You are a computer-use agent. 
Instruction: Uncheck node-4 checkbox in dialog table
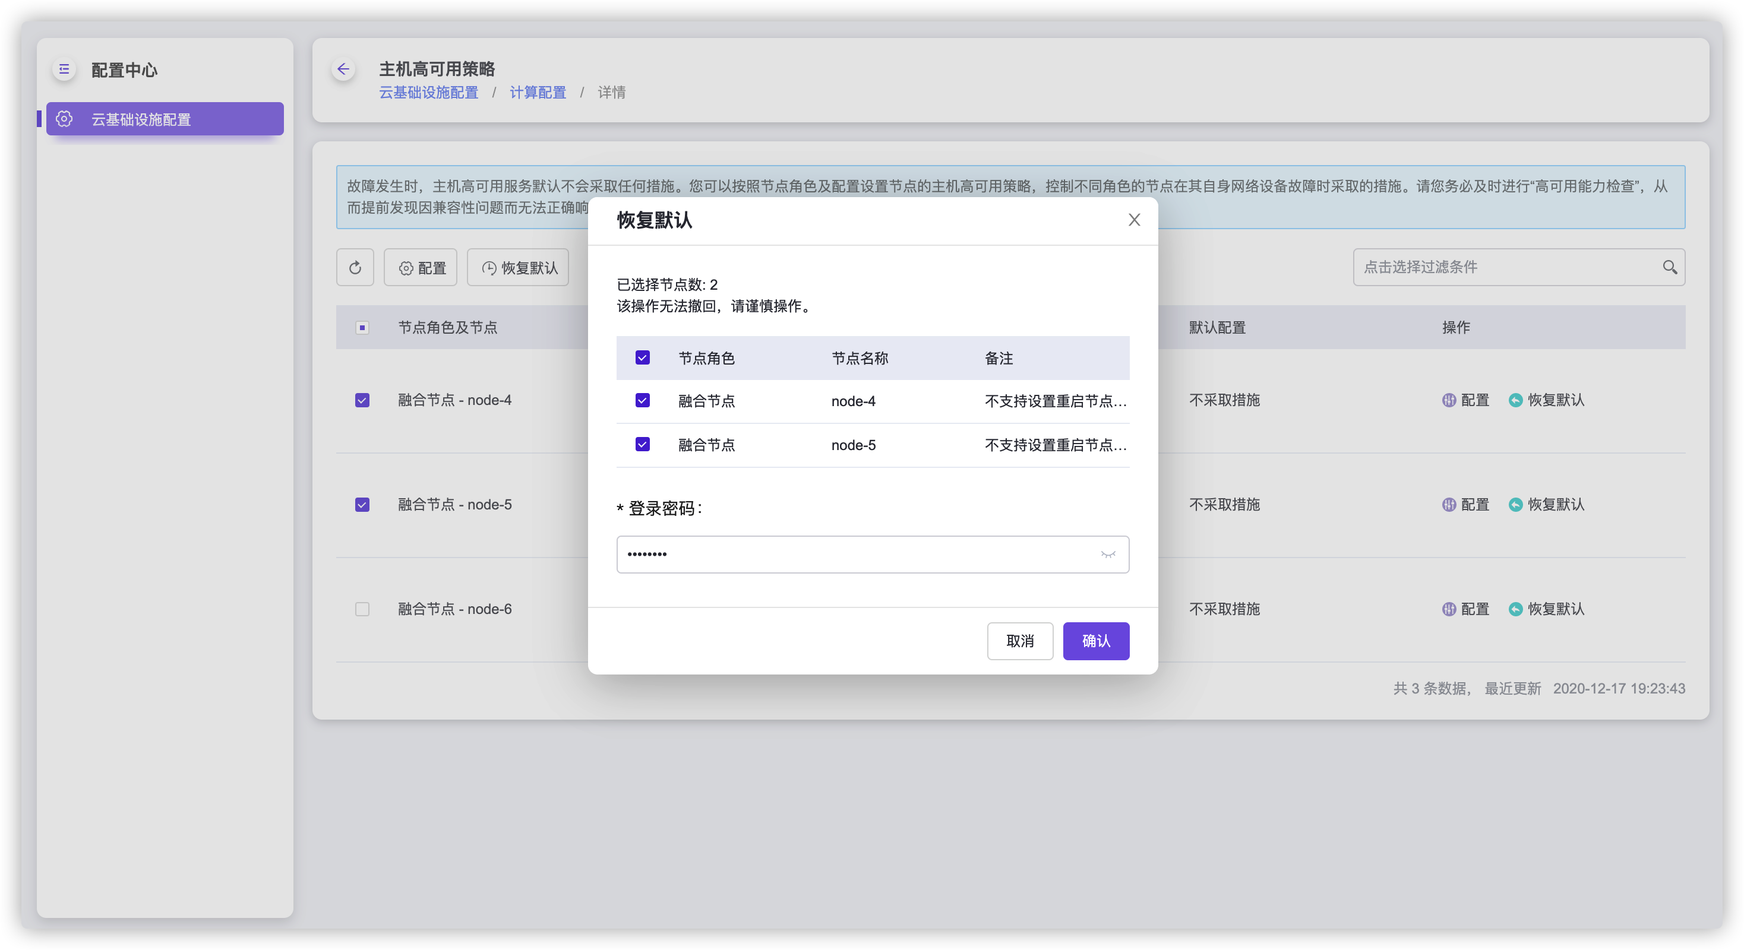[x=643, y=401]
